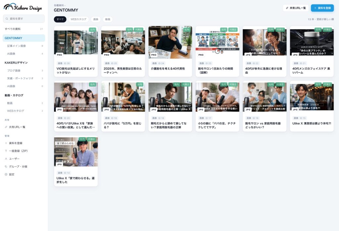Open the VIO脱毛は先延ばし card thumbnail

pos(76,42)
